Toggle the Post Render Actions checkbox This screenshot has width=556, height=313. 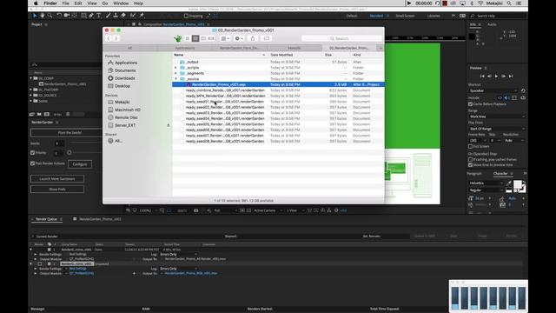point(33,163)
